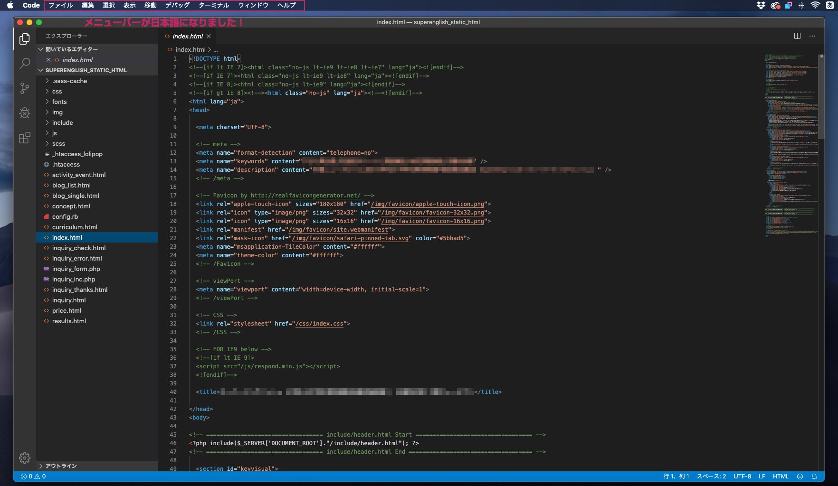Open the Extensions view icon
The image size is (838, 486).
click(x=25, y=138)
